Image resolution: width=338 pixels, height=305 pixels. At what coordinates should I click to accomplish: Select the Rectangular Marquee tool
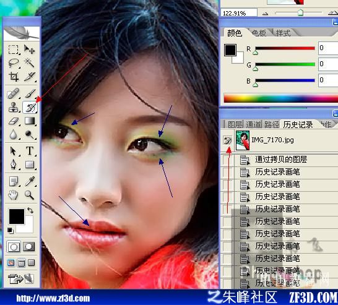point(14,49)
